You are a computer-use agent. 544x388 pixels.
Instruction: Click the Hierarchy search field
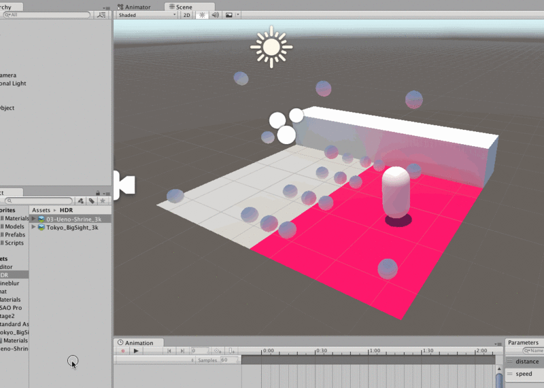(x=46, y=14)
